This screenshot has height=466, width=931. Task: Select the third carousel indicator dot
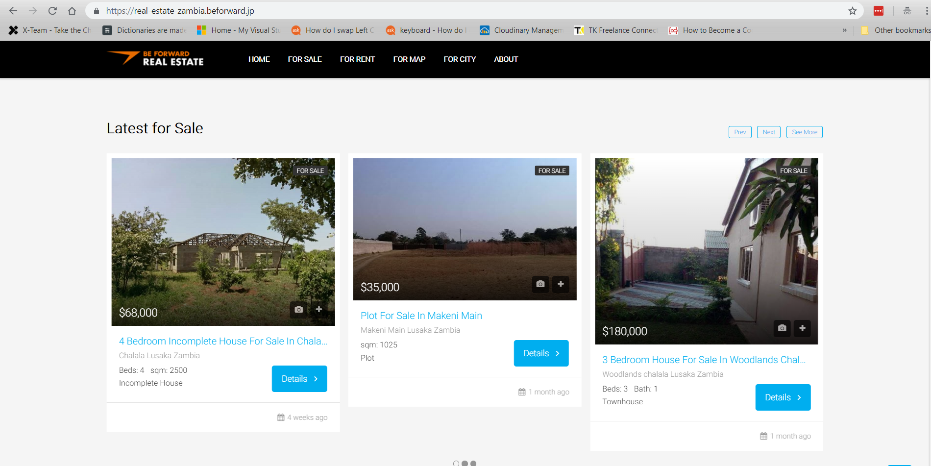coord(473,463)
